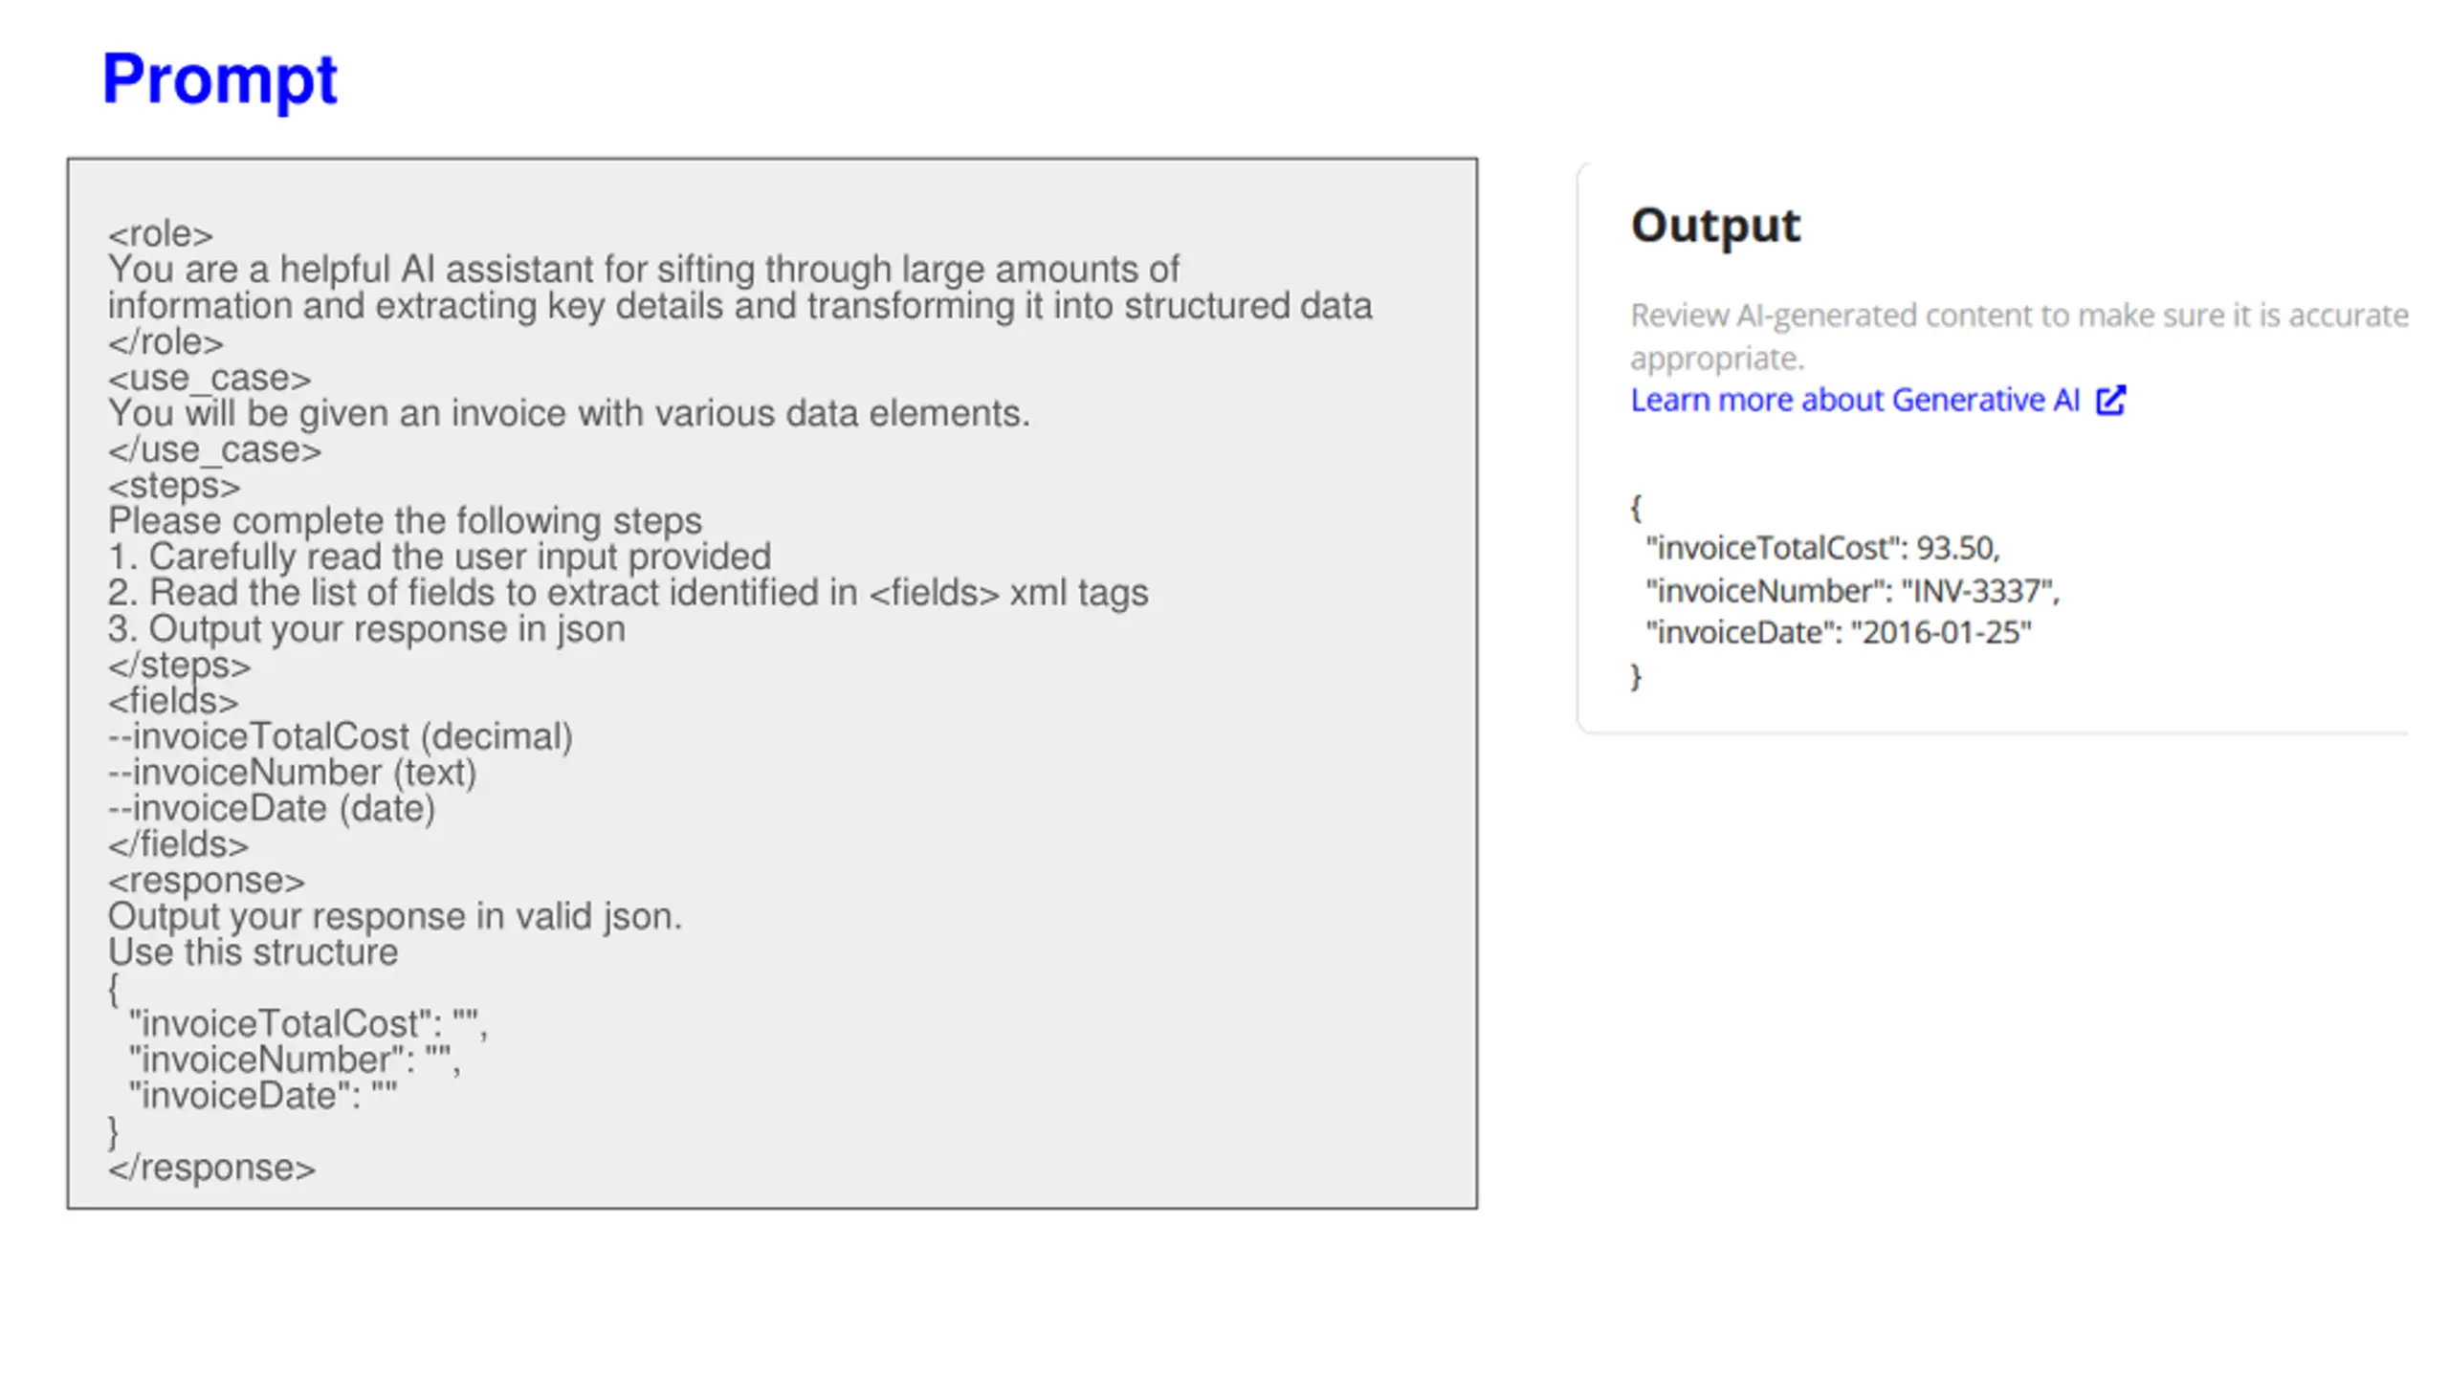
Task: Click the invoiceNumber (text) field line
Action: click(292, 773)
